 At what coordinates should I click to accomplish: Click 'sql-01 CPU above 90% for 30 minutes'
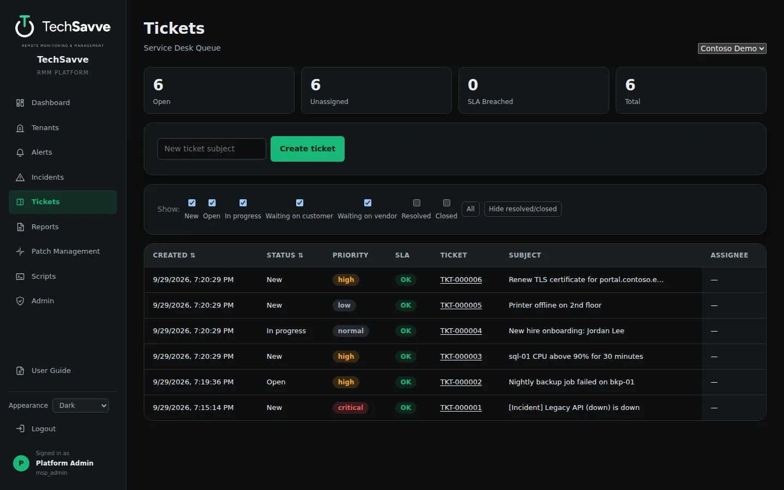point(575,357)
